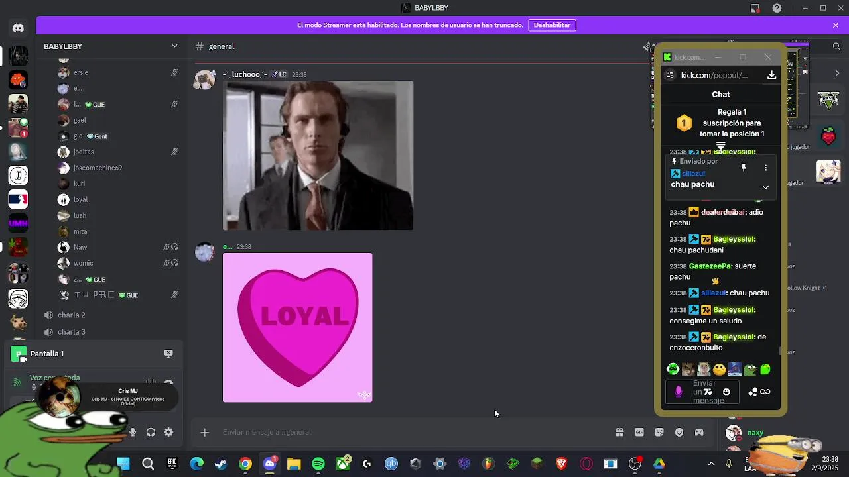Open Spotify from the taskbar
Screen dimensions: 849x477
(318, 464)
